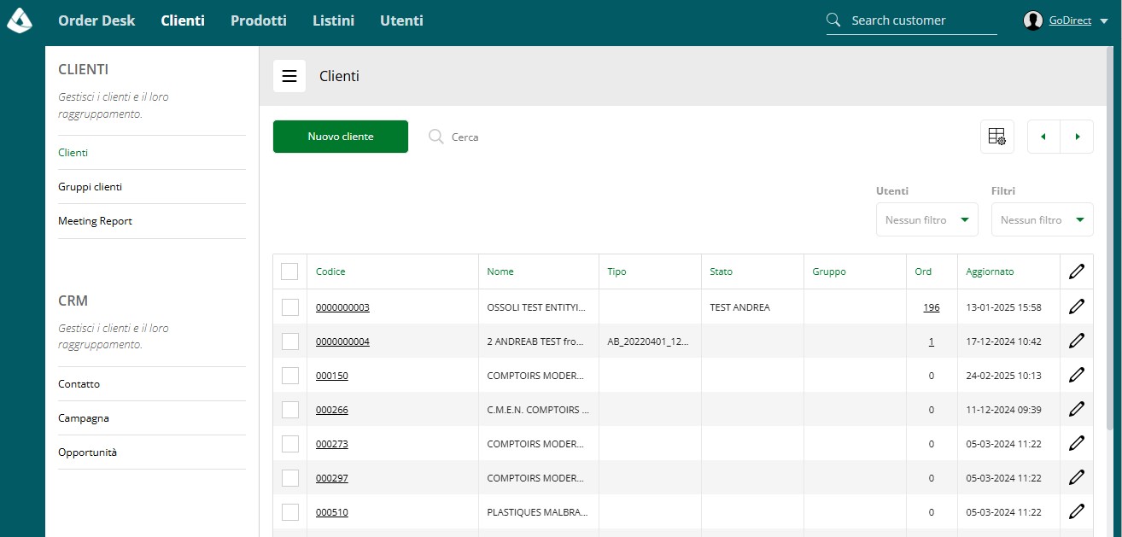Open the Filtri dropdown
The width and height of the screenshot is (1122, 537).
[x=1042, y=219]
